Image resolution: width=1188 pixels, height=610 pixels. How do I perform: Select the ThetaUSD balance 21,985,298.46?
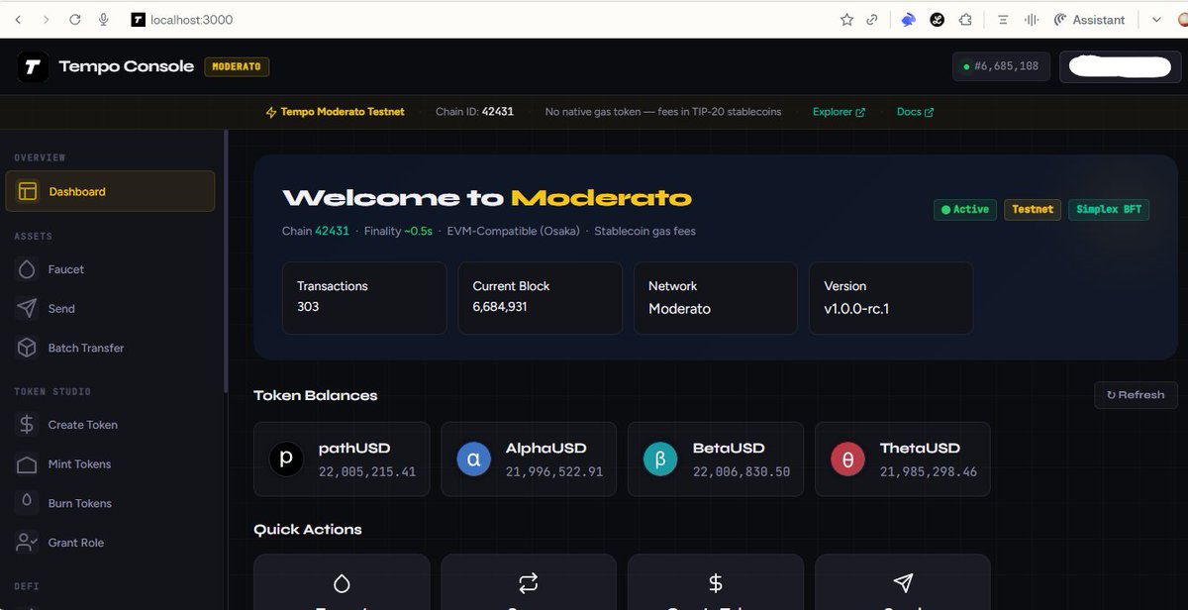(x=929, y=472)
